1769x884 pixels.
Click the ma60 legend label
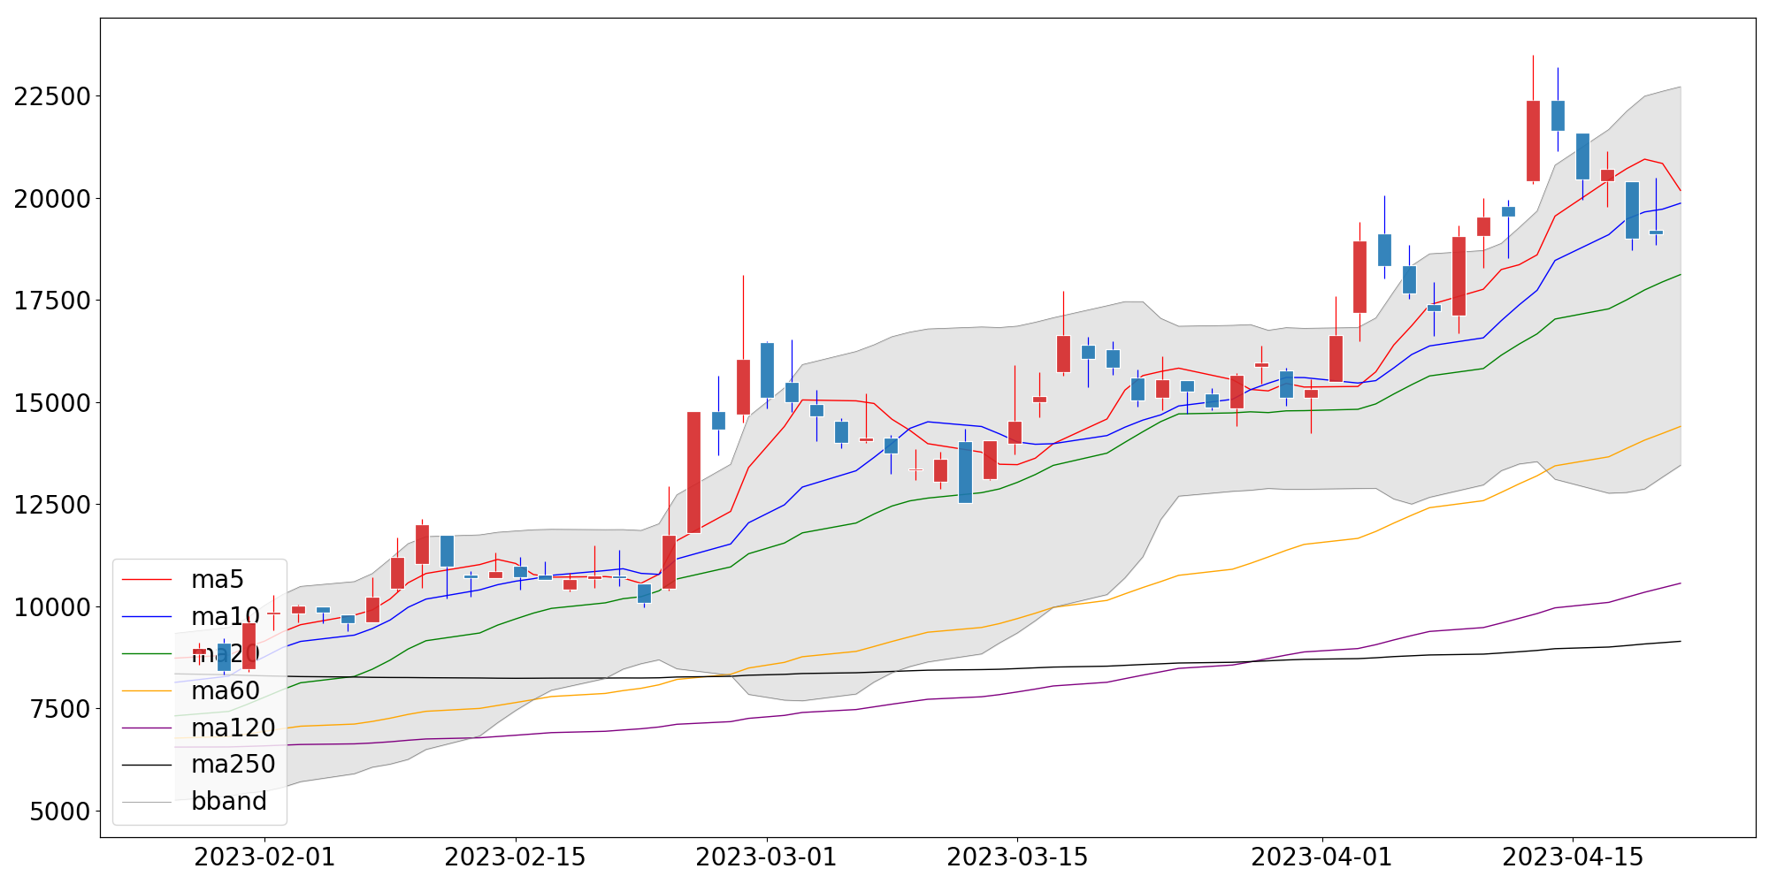click(226, 690)
